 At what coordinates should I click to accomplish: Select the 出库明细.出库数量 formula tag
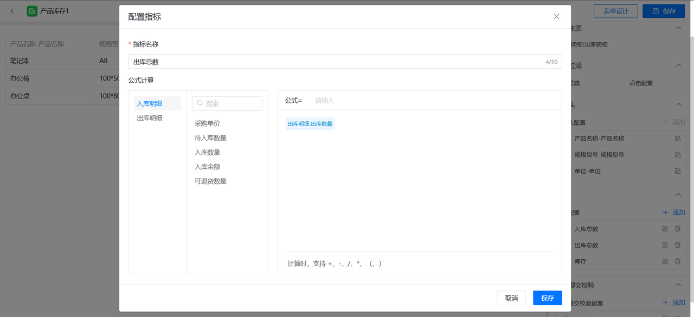(310, 124)
